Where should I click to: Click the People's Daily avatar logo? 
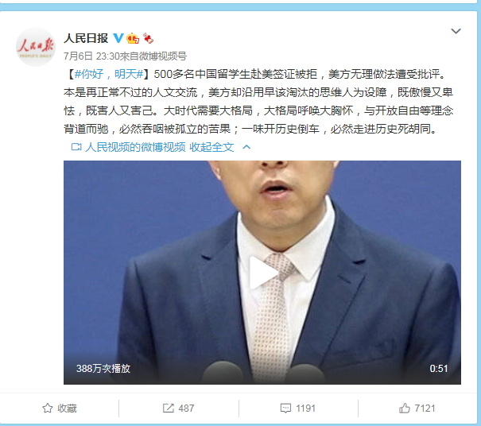tap(36, 47)
